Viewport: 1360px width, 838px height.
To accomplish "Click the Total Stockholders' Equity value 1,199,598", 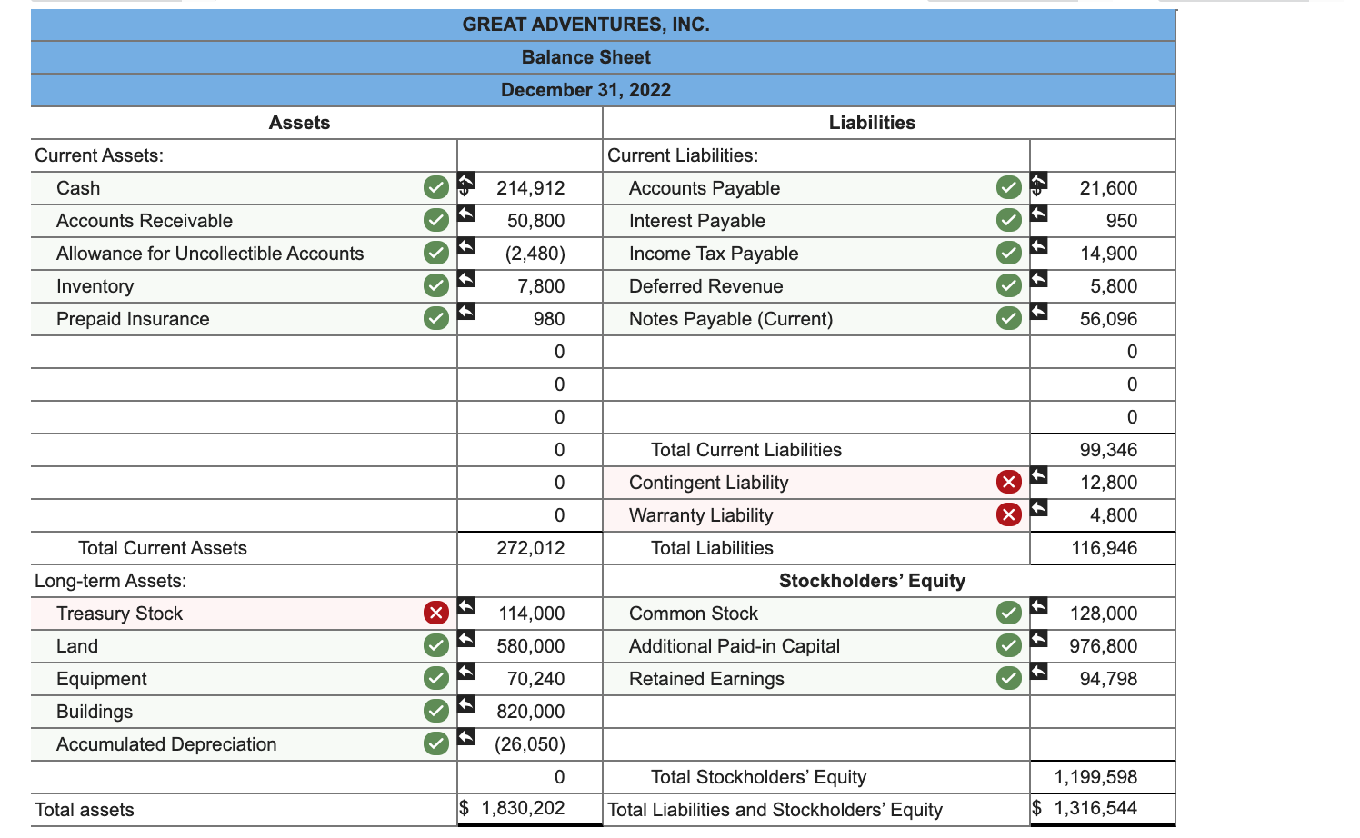I will 1095,777.
